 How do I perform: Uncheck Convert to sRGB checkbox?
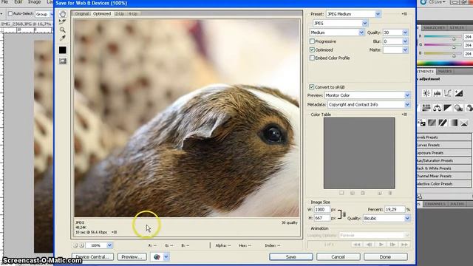point(312,87)
